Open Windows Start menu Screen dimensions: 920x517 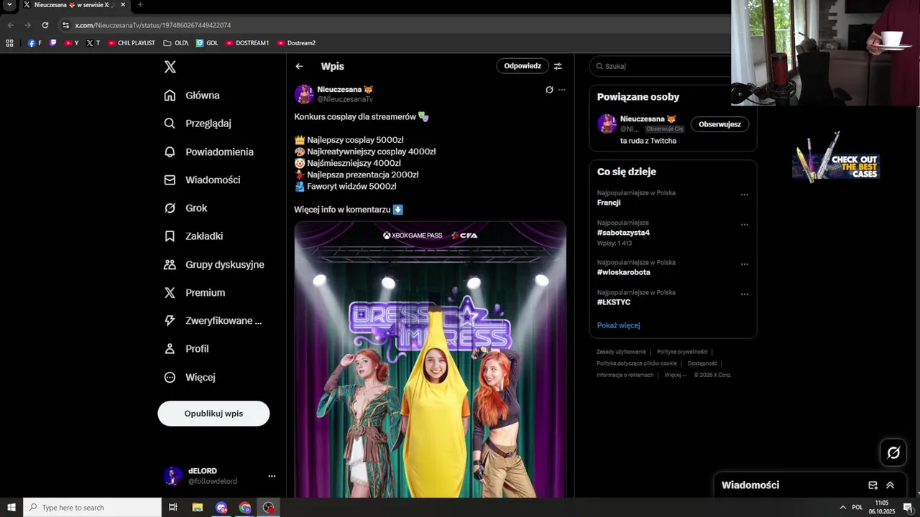[11, 508]
